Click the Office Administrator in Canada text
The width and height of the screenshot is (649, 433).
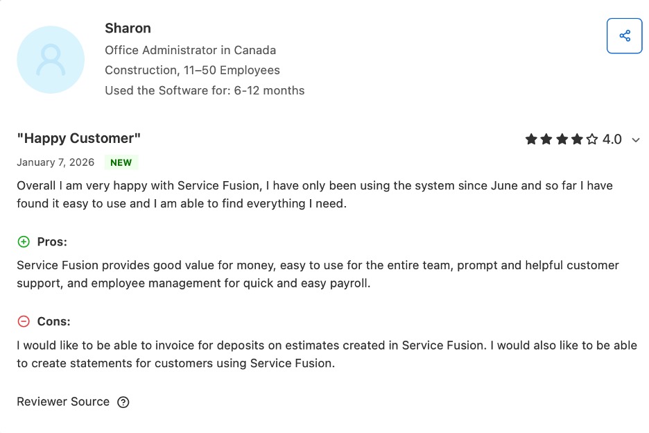pos(190,50)
